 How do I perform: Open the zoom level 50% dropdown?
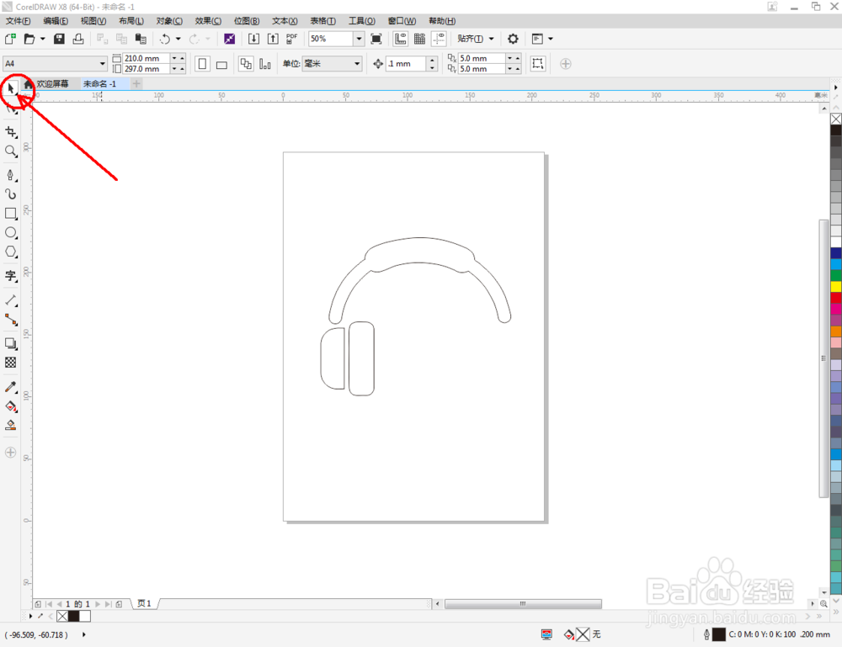coord(359,39)
